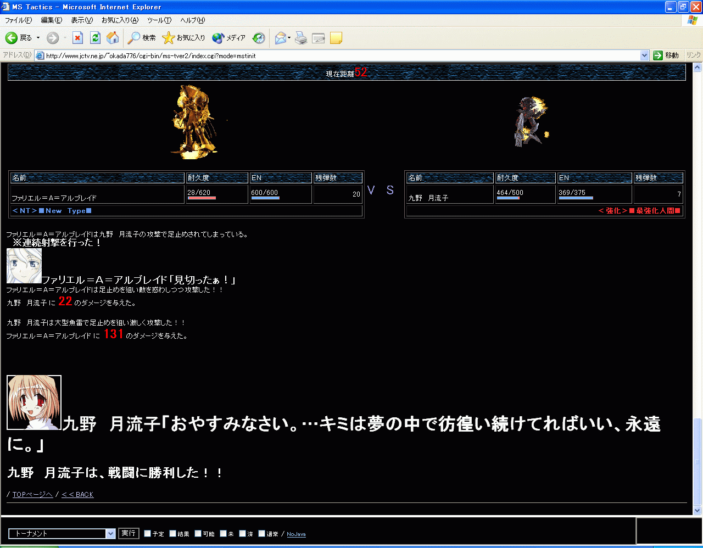Click the Refresh page icon

[x=95, y=38]
